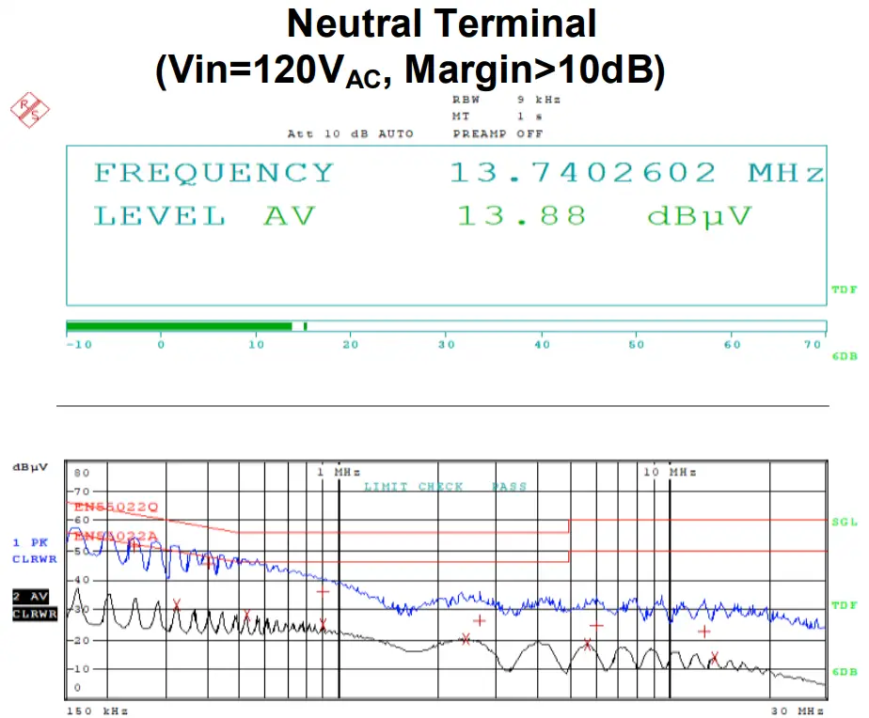869x718 pixels.
Task: Click the 10 MHz grid label
Action: [670, 472]
